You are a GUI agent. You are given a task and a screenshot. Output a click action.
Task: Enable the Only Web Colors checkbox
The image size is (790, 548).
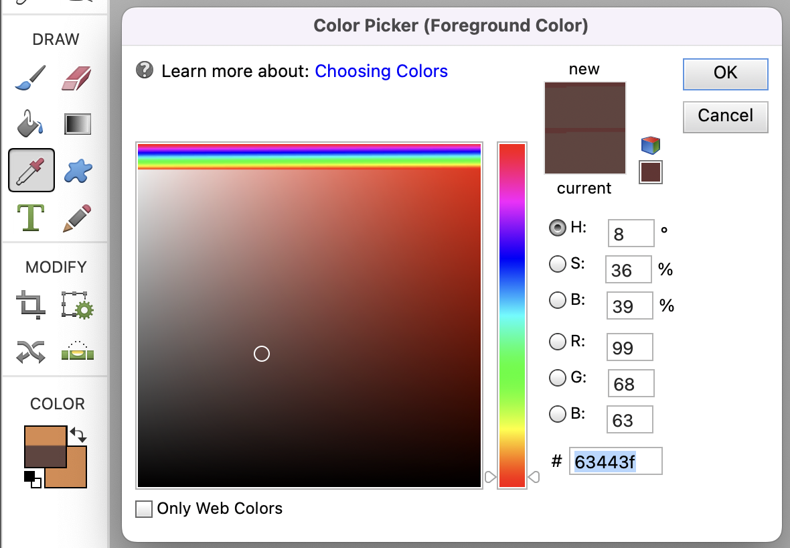click(x=144, y=508)
